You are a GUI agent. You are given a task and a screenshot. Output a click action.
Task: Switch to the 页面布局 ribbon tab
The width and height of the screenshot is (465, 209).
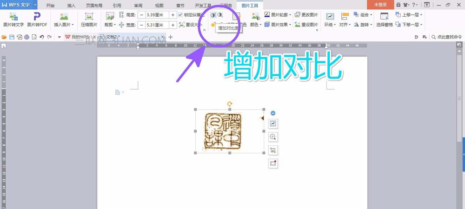pyautogui.click(x=94, y=5)
